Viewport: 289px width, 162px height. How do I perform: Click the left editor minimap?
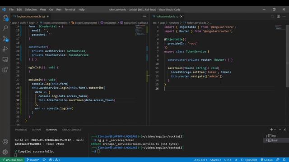pyautogui.click(x=140, y=30)
